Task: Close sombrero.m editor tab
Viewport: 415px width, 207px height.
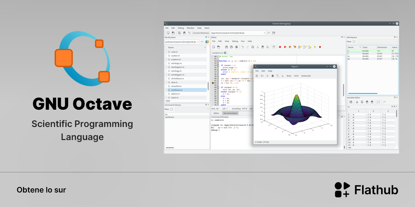Action: [x=225, y=53]
